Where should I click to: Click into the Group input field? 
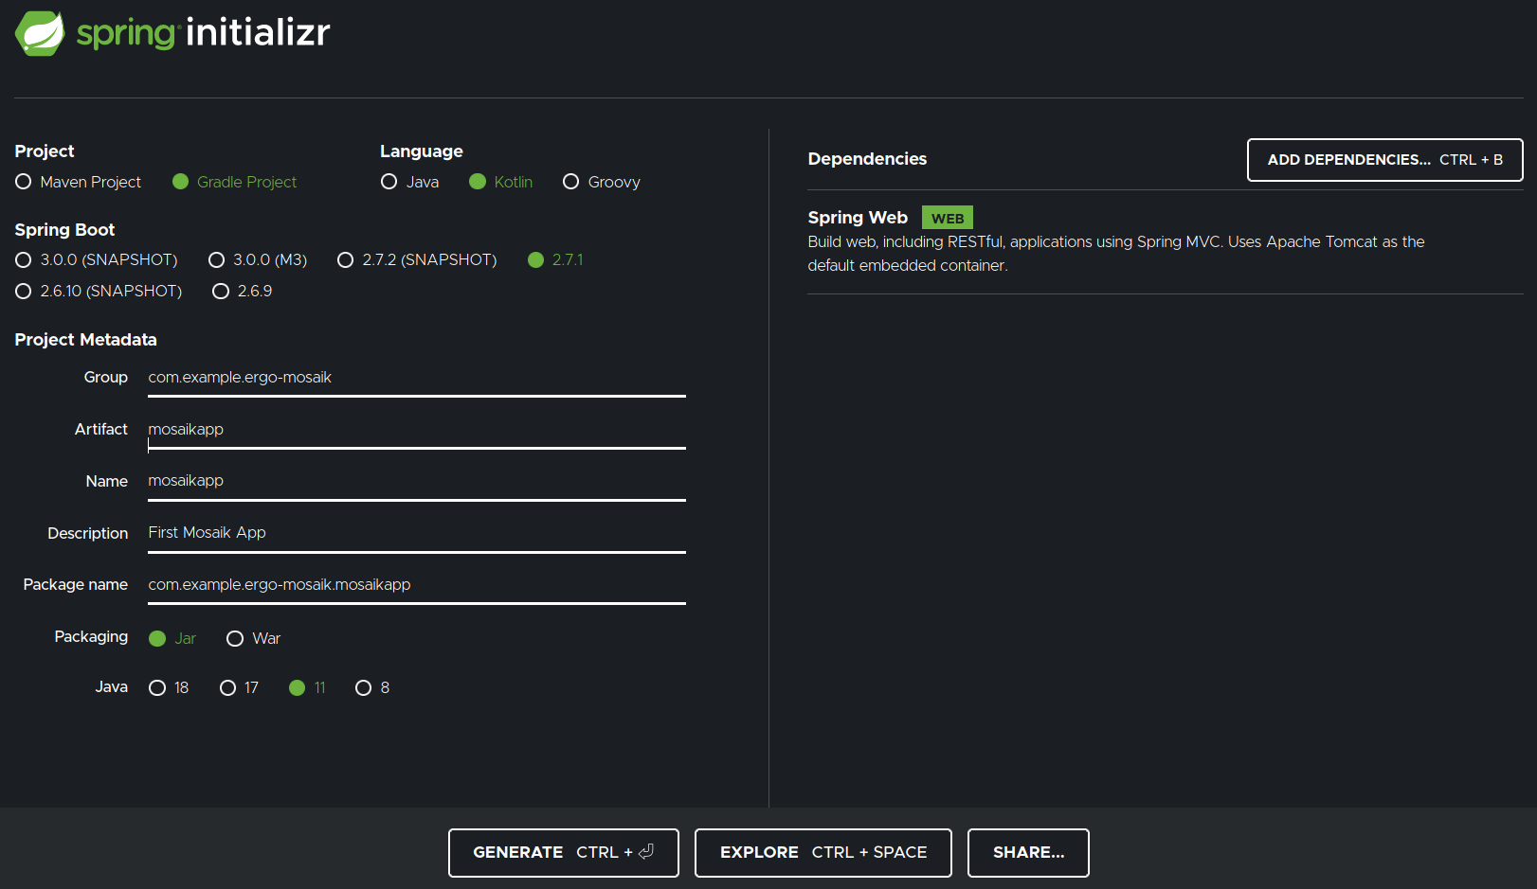(416, 378)
